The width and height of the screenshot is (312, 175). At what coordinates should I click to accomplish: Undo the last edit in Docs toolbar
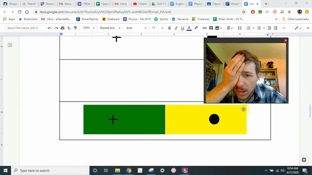coord(50,28)
